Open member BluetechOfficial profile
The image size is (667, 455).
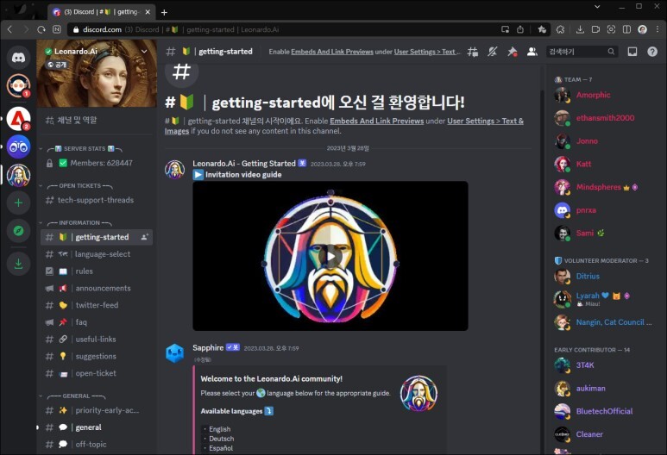[602, 411]
